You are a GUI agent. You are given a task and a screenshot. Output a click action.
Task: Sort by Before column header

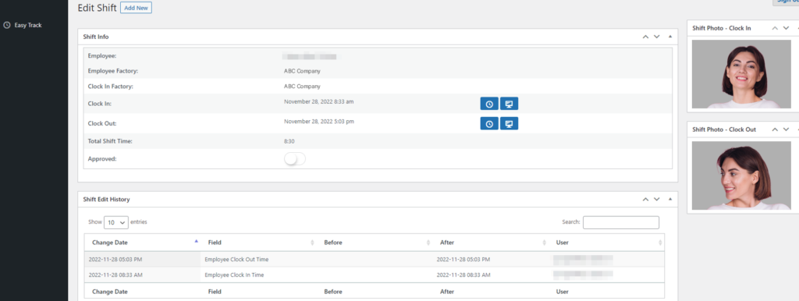tap(375, 243)
